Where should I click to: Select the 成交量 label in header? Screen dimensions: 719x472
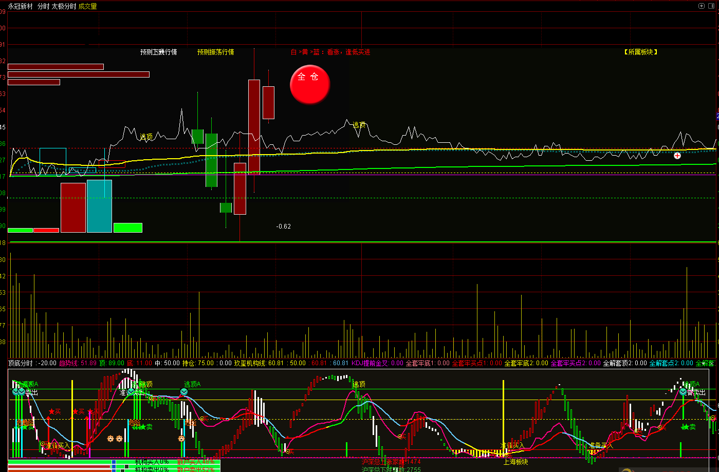[x=87, y=6]
